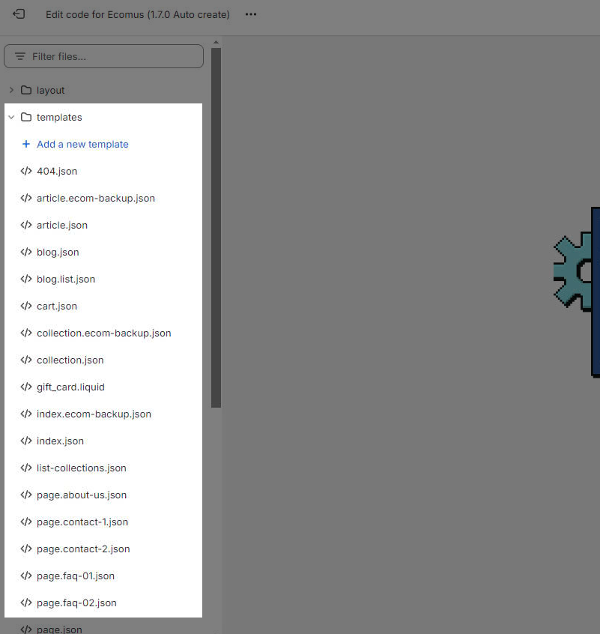This screenshot has width=600, height=634.
Task: Click the code icon beside page.faq-01.json
Action: (26, 576)
